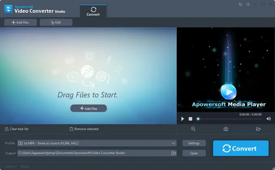Stop the media preview playback
This screenshot has width=275, height=170.
click(x=190, y=119)
